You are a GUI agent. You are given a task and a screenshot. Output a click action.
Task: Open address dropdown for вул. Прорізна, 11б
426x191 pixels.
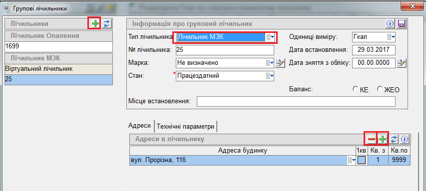click(352, 161)
